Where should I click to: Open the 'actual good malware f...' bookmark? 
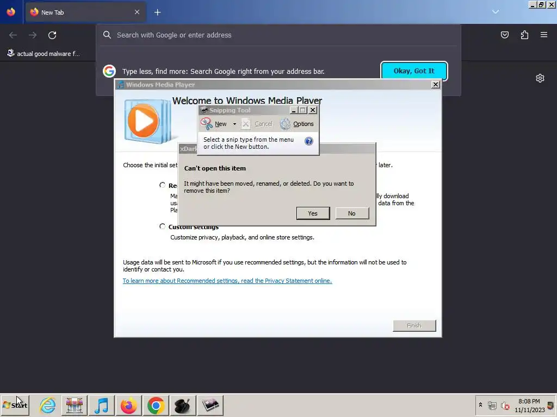tap(44, 54)
